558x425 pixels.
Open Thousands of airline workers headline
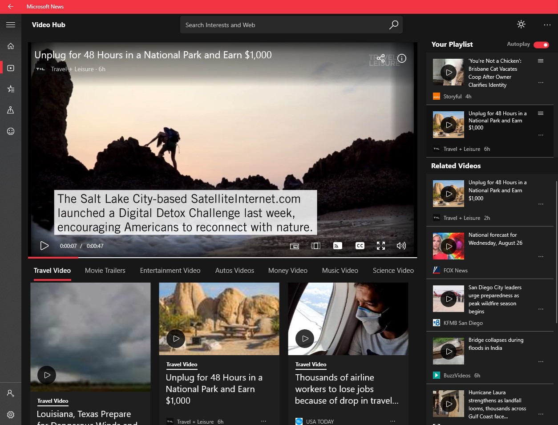coord(347,389)
